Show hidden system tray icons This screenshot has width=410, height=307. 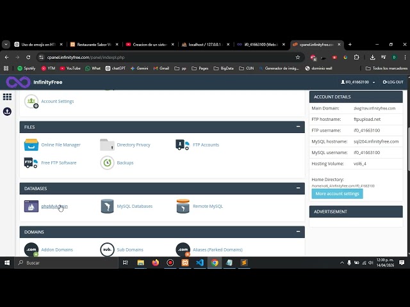(x=341, y=263)
